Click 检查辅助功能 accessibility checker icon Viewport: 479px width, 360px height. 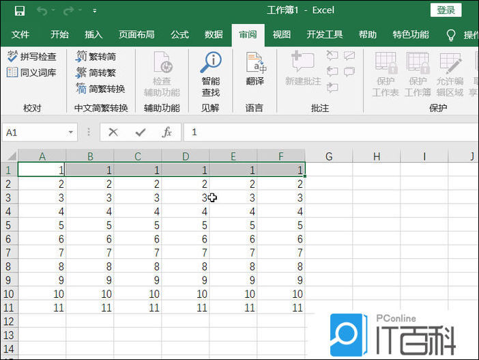coord(162,63)
